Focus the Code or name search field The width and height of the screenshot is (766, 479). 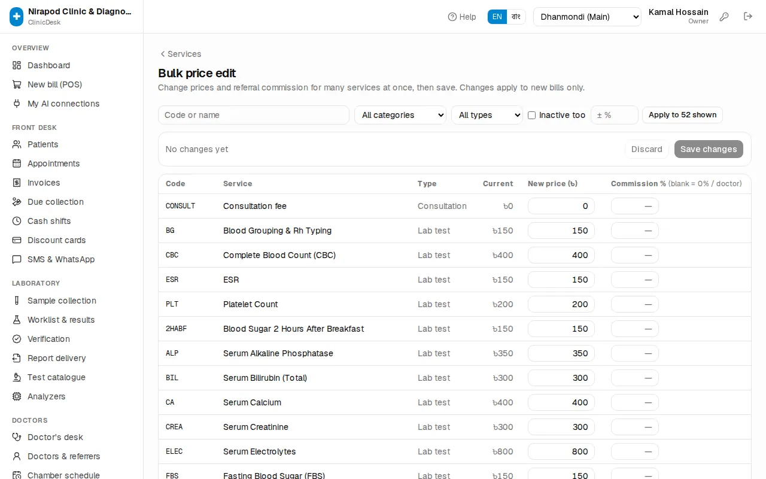(x=254, y=115)
